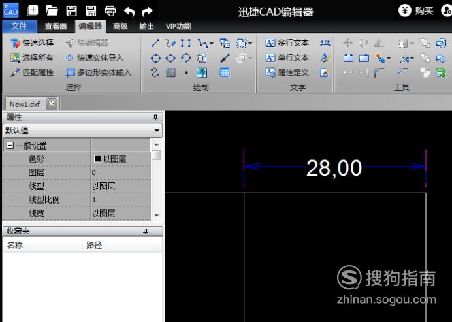Select the Arc drawing tool

point(186,58)
